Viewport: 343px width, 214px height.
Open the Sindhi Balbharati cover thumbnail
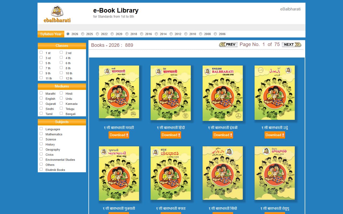coord(223,173)
